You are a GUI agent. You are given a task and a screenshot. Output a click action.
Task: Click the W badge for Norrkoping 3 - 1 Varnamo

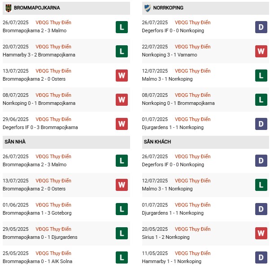coord(261,51)
